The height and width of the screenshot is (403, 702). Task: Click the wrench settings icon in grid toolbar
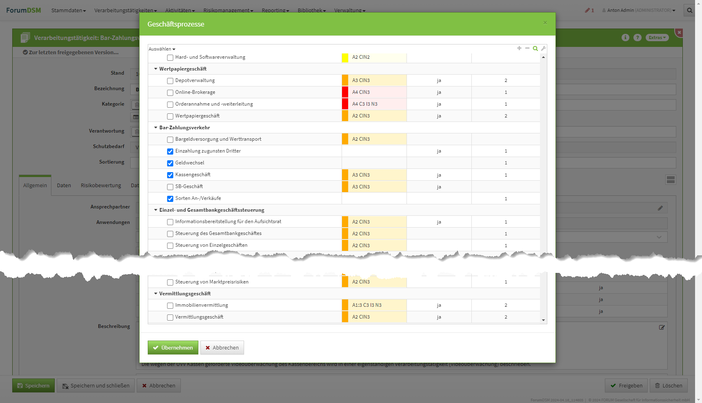543,49
